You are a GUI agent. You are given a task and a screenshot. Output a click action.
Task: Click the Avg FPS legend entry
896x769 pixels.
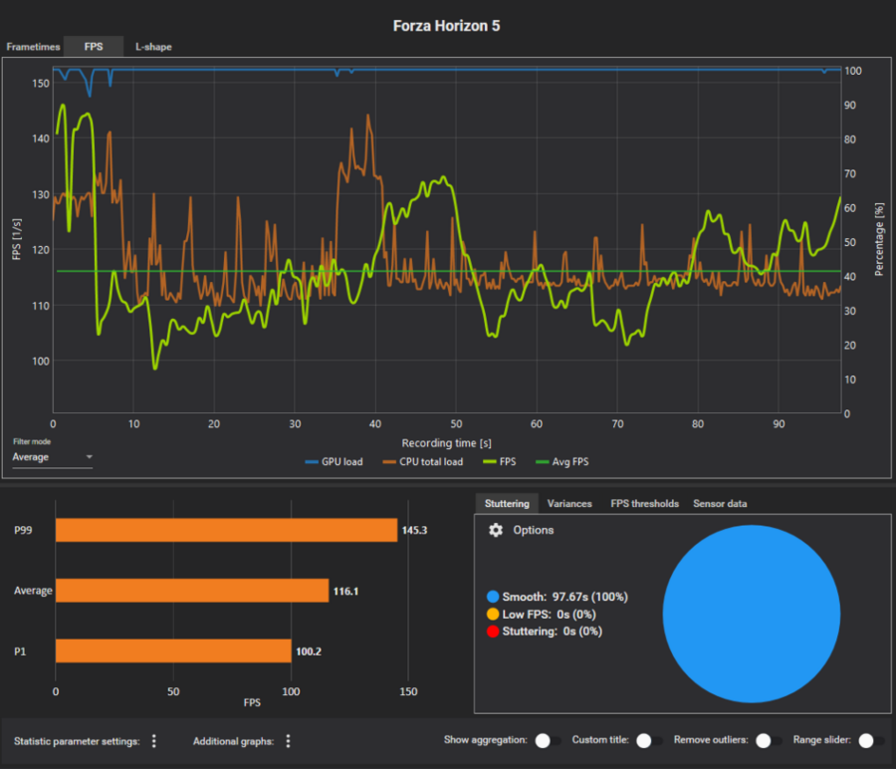pyautogui.click(x=562, y=462)
